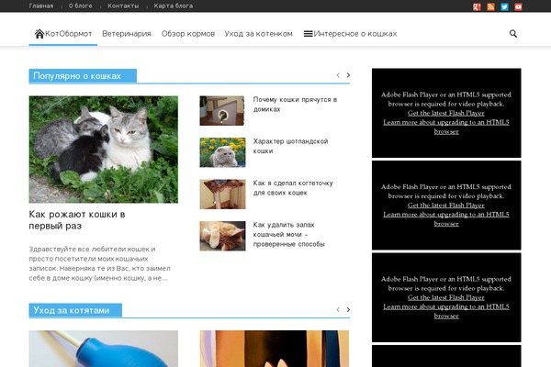Open article Характер шотландской кошки
The image size is (551, 367).
point(290,146)
